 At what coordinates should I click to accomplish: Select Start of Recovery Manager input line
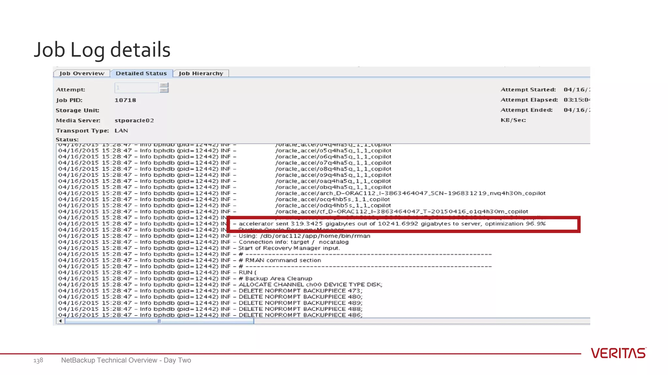pyautogui.click(x=199, y=248)
